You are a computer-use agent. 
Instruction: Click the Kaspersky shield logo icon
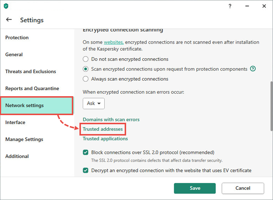point(6,6)
